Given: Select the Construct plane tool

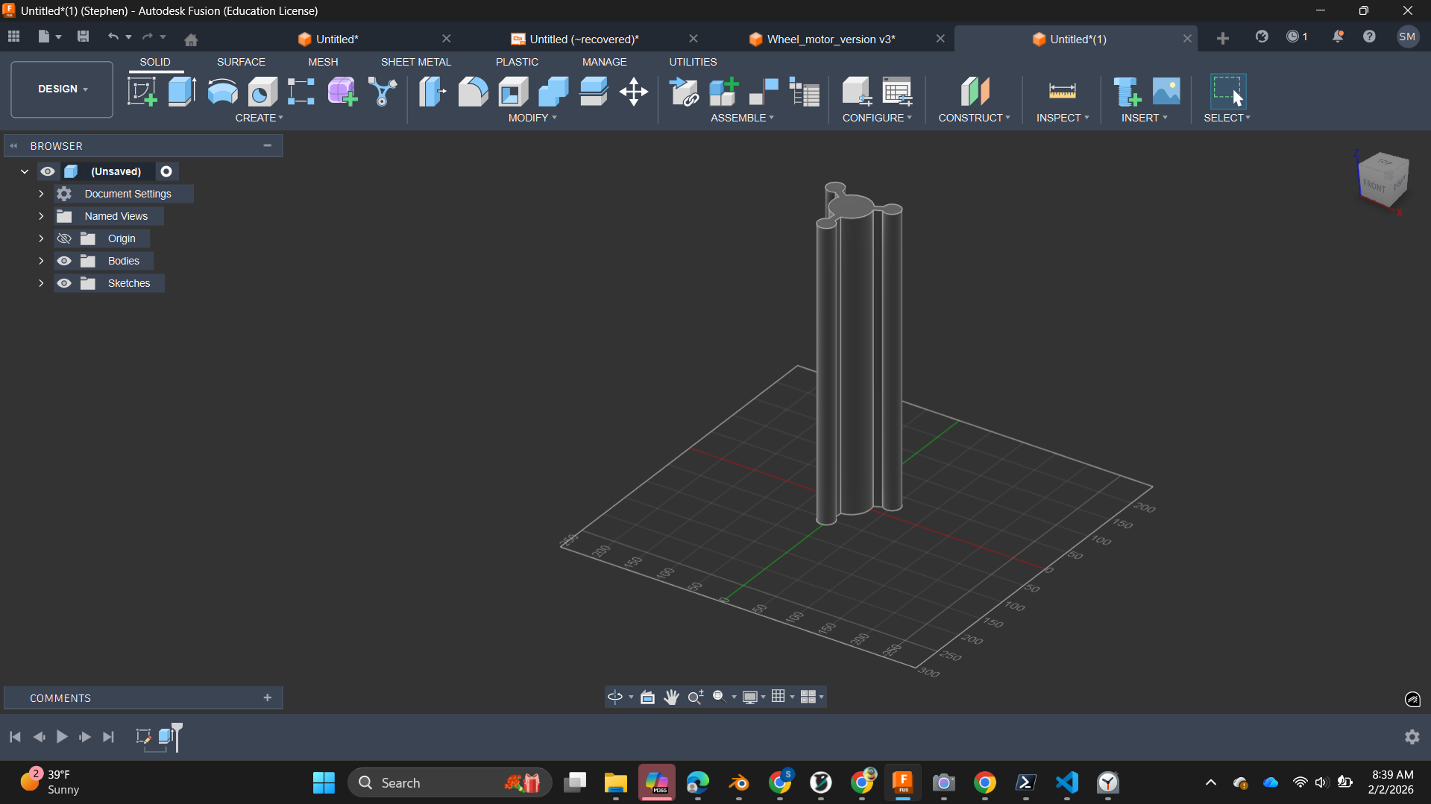Looking at the screenshot, I should tap(975, 92).
